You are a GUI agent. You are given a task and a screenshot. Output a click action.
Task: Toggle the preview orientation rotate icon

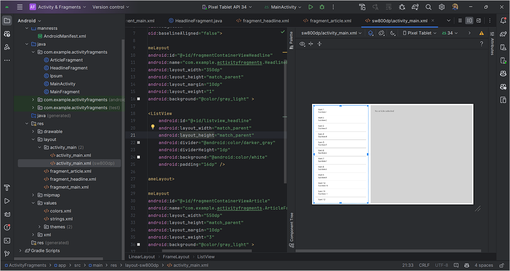[381, 33]
